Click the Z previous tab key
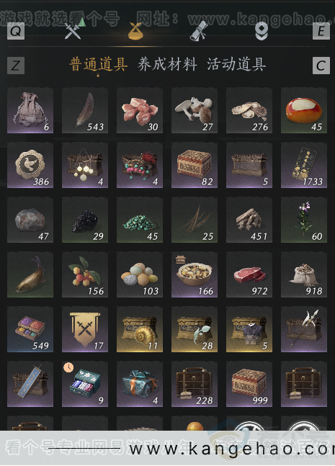 coord(16,66)
